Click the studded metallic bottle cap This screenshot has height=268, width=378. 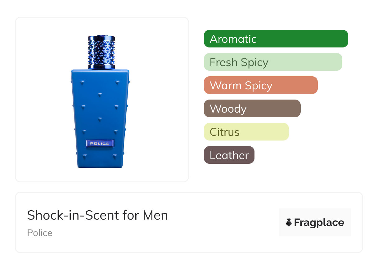[x=101, y=50]
